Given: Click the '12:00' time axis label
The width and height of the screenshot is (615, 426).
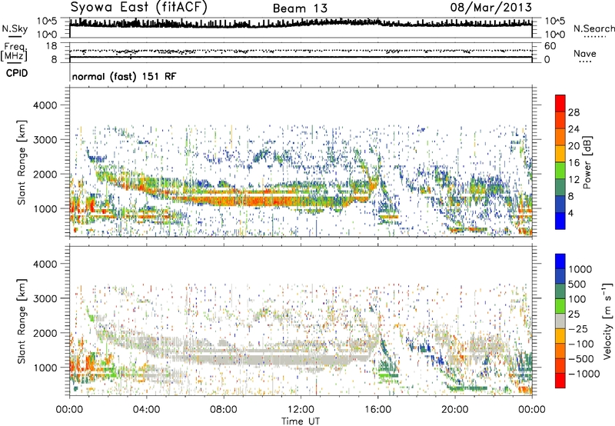Looking at the screenshot, I should (301, 410).
